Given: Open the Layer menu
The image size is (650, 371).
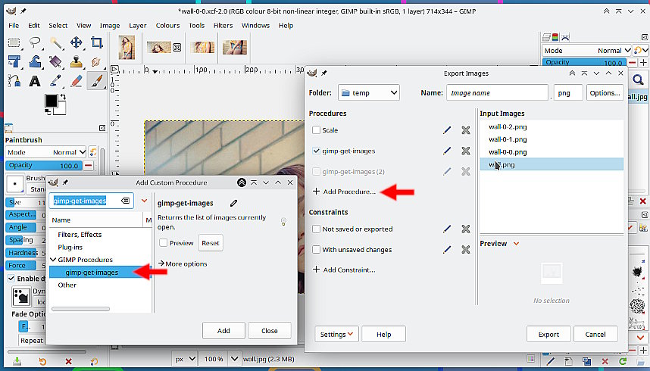Looking at the screenshot, I should (138, 25).
